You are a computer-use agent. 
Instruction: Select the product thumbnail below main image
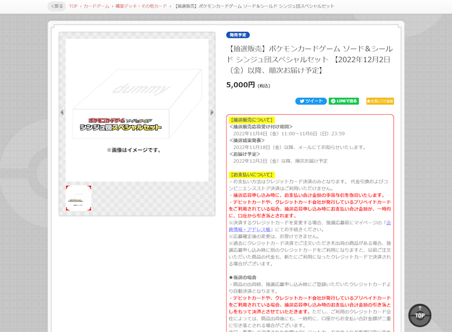click(78, 198)
